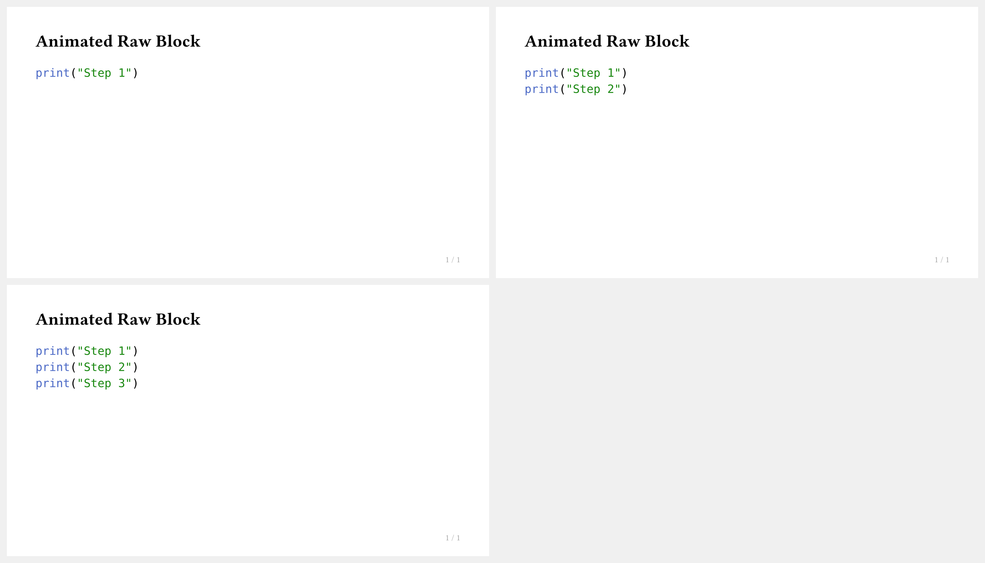Image resolution: width=985 pixels, height=563 pixels.
Task: Click the page number on the one-step slide
Action: tap(453, 260)
